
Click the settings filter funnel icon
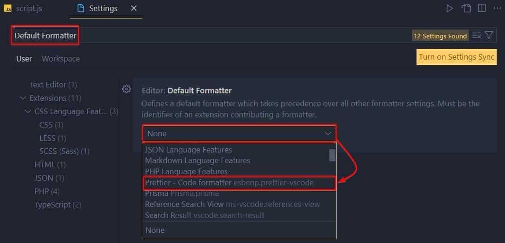(489, 36)
